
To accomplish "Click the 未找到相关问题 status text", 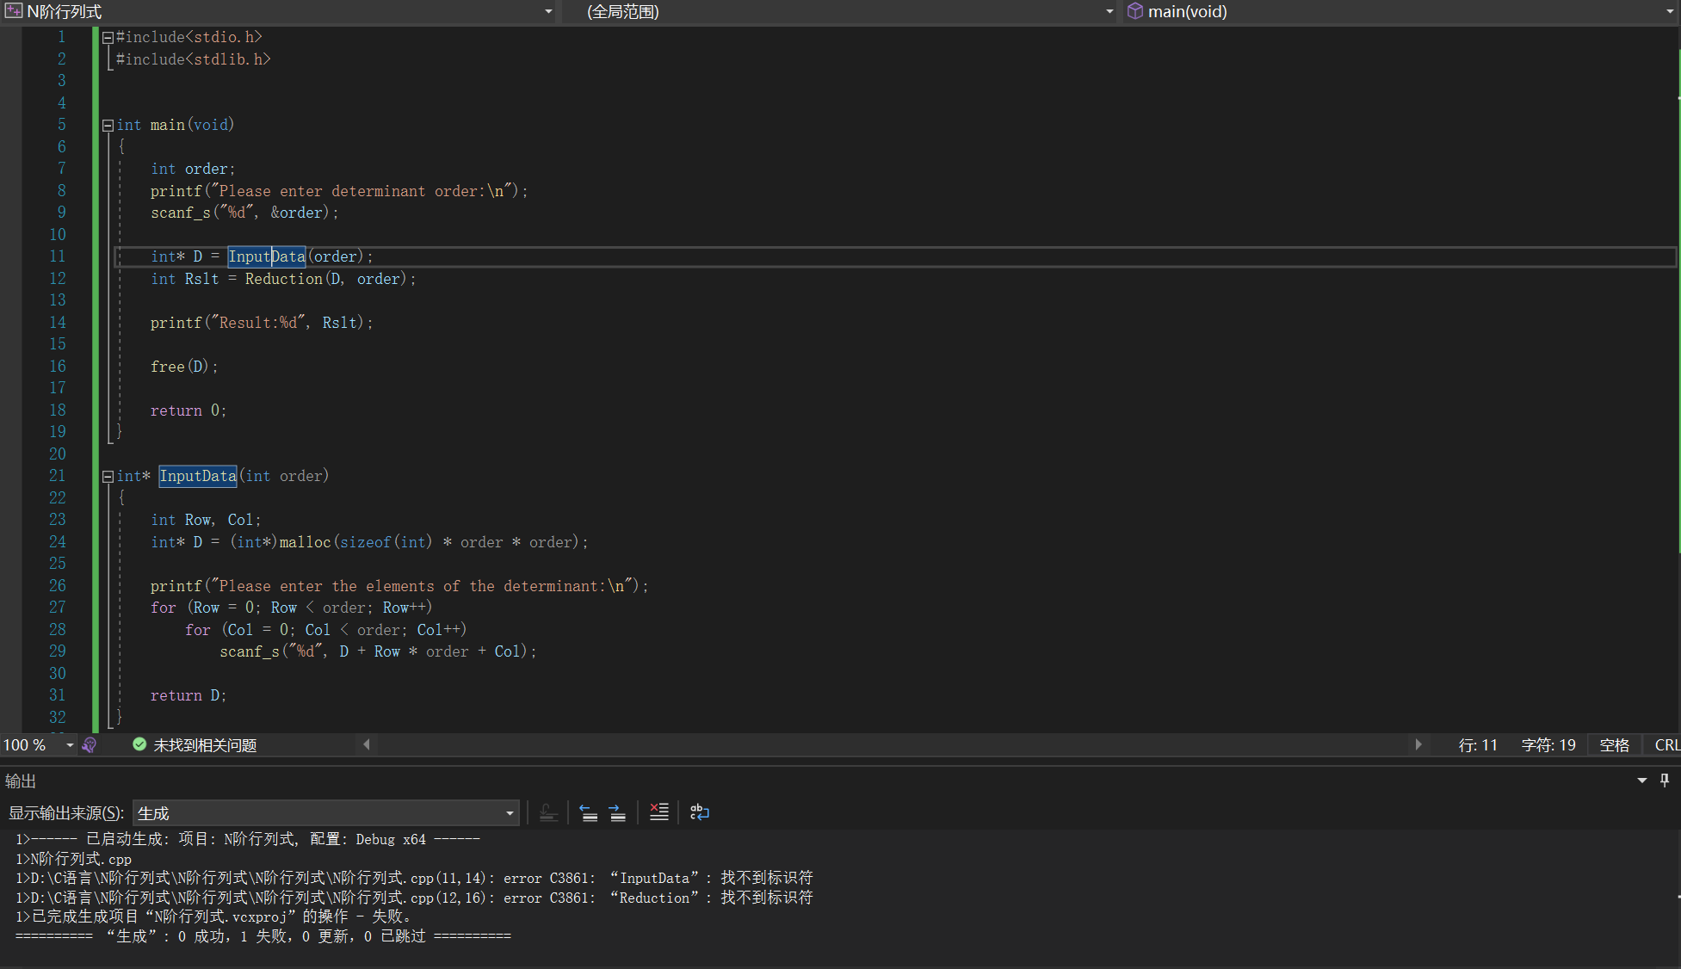I will pos(205,745).
